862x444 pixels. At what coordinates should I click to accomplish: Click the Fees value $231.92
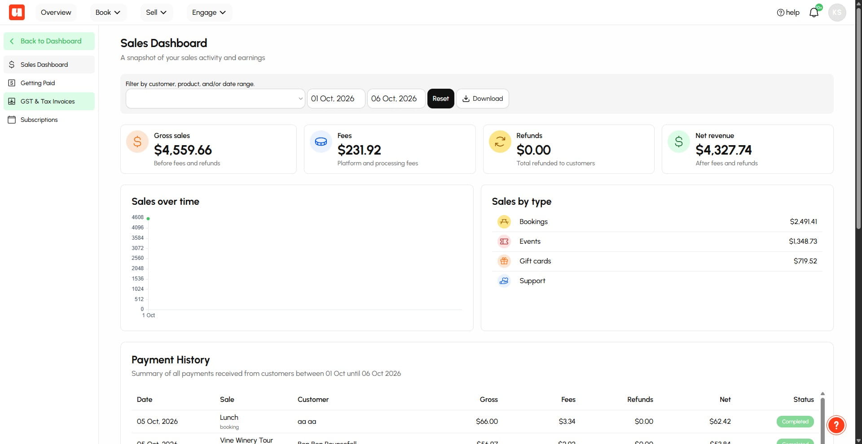pos(359,150)
